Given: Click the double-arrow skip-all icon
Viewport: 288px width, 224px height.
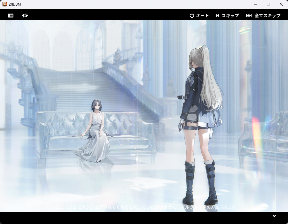Looking at the screenshot, I should tap(249, 16).
